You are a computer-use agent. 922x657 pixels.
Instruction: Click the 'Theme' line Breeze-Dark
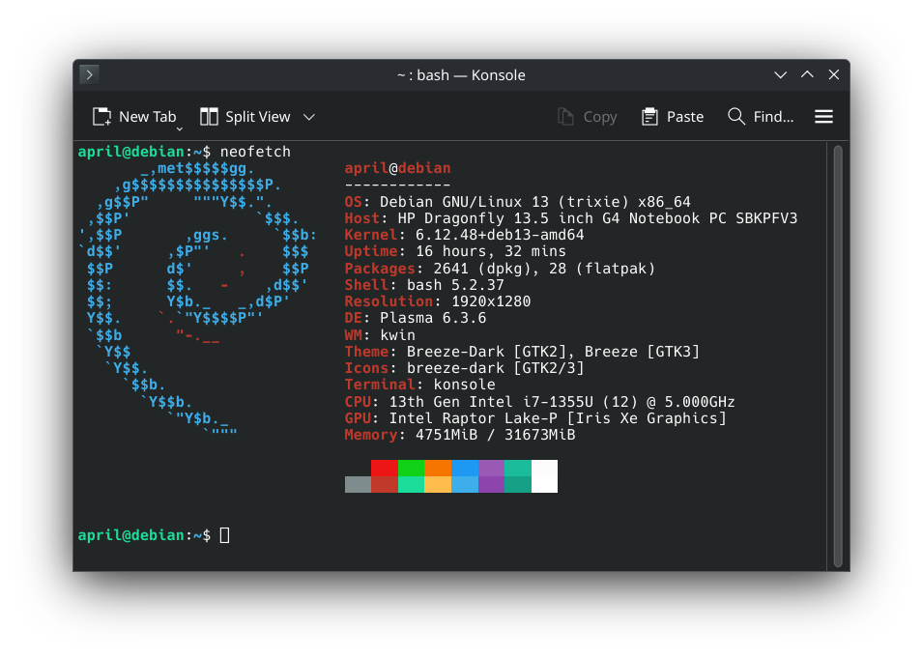(x=522, y=352)
